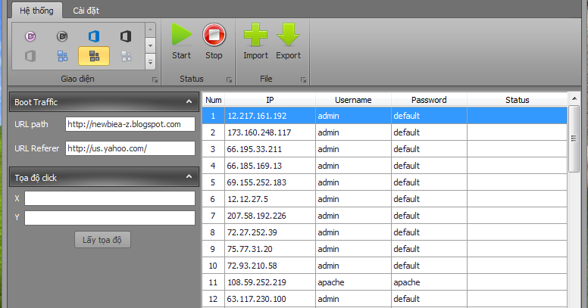Image resolution: width=588 pixels, height=308 pixels.
Task: Select row with IP 66.185.169.13
Action: pyautogui.click(x=384, y=166)
